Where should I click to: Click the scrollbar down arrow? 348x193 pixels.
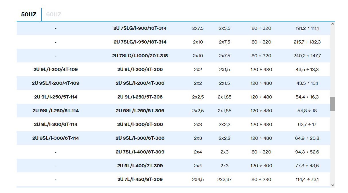[x=333, y=185]
